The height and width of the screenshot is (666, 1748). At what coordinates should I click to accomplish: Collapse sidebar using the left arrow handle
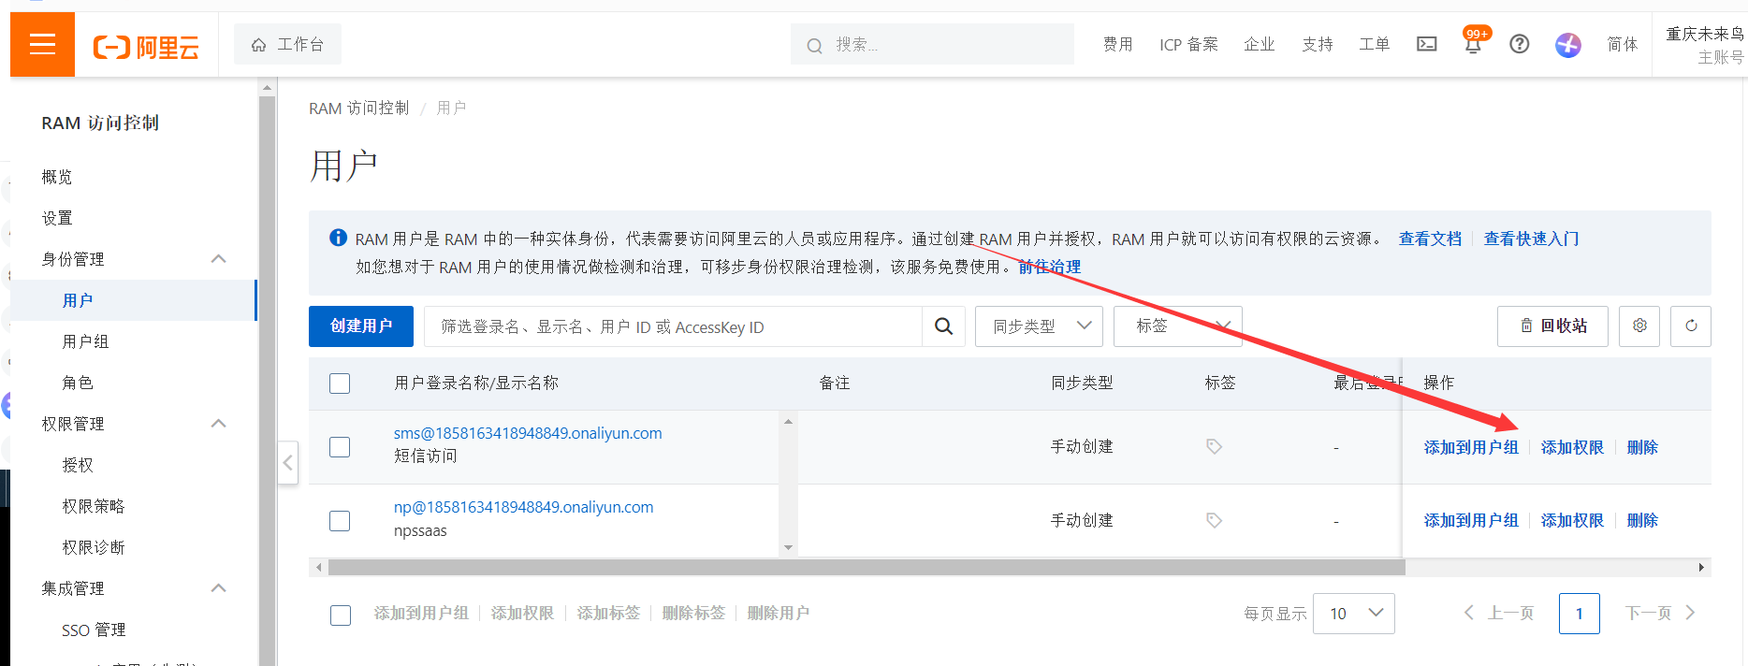(x=288, y=462)
